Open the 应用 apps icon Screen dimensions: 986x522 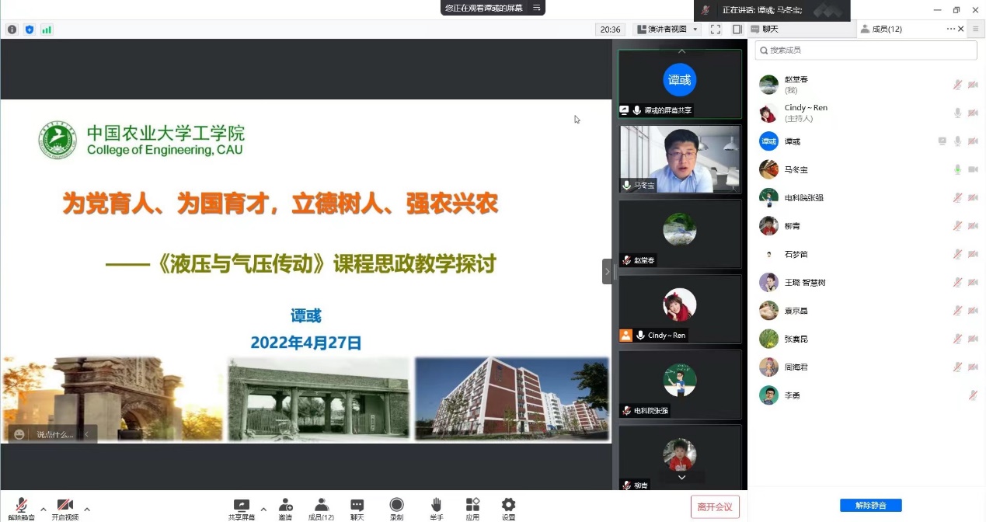[472, 509]
